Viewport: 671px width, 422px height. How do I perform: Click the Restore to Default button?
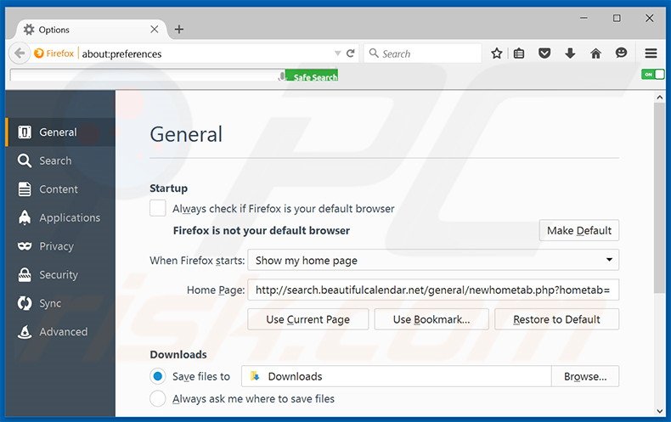click(556, 319)
